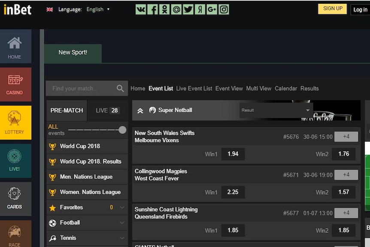The image size is (370, 247).
Task: Open the RACE sidebar section
Action: [x=15, y=234]
